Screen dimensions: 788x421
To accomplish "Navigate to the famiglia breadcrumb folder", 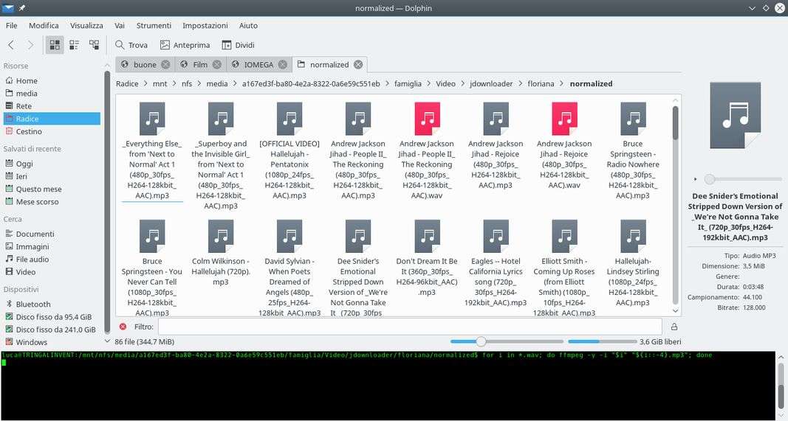I will pyautogui.click(x=408, y=84).
